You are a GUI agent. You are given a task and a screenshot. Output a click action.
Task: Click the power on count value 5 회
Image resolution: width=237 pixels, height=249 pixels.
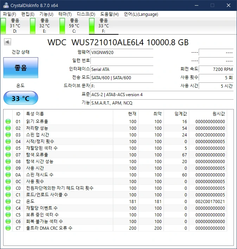(216, 78)
